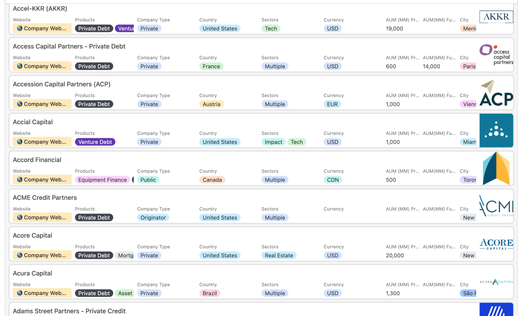Open the AKKR logo thumbnail
This screenshot has width=526, height=316.
tap(496, 17)
